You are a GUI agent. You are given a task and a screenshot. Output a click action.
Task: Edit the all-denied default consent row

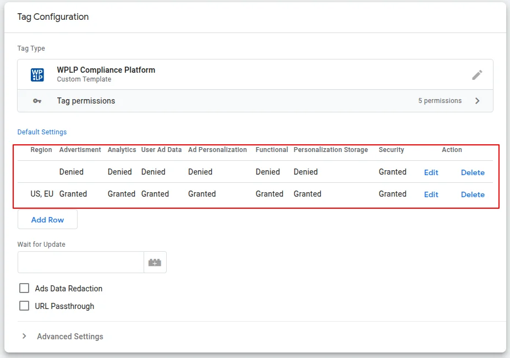[x=431, y=172]
